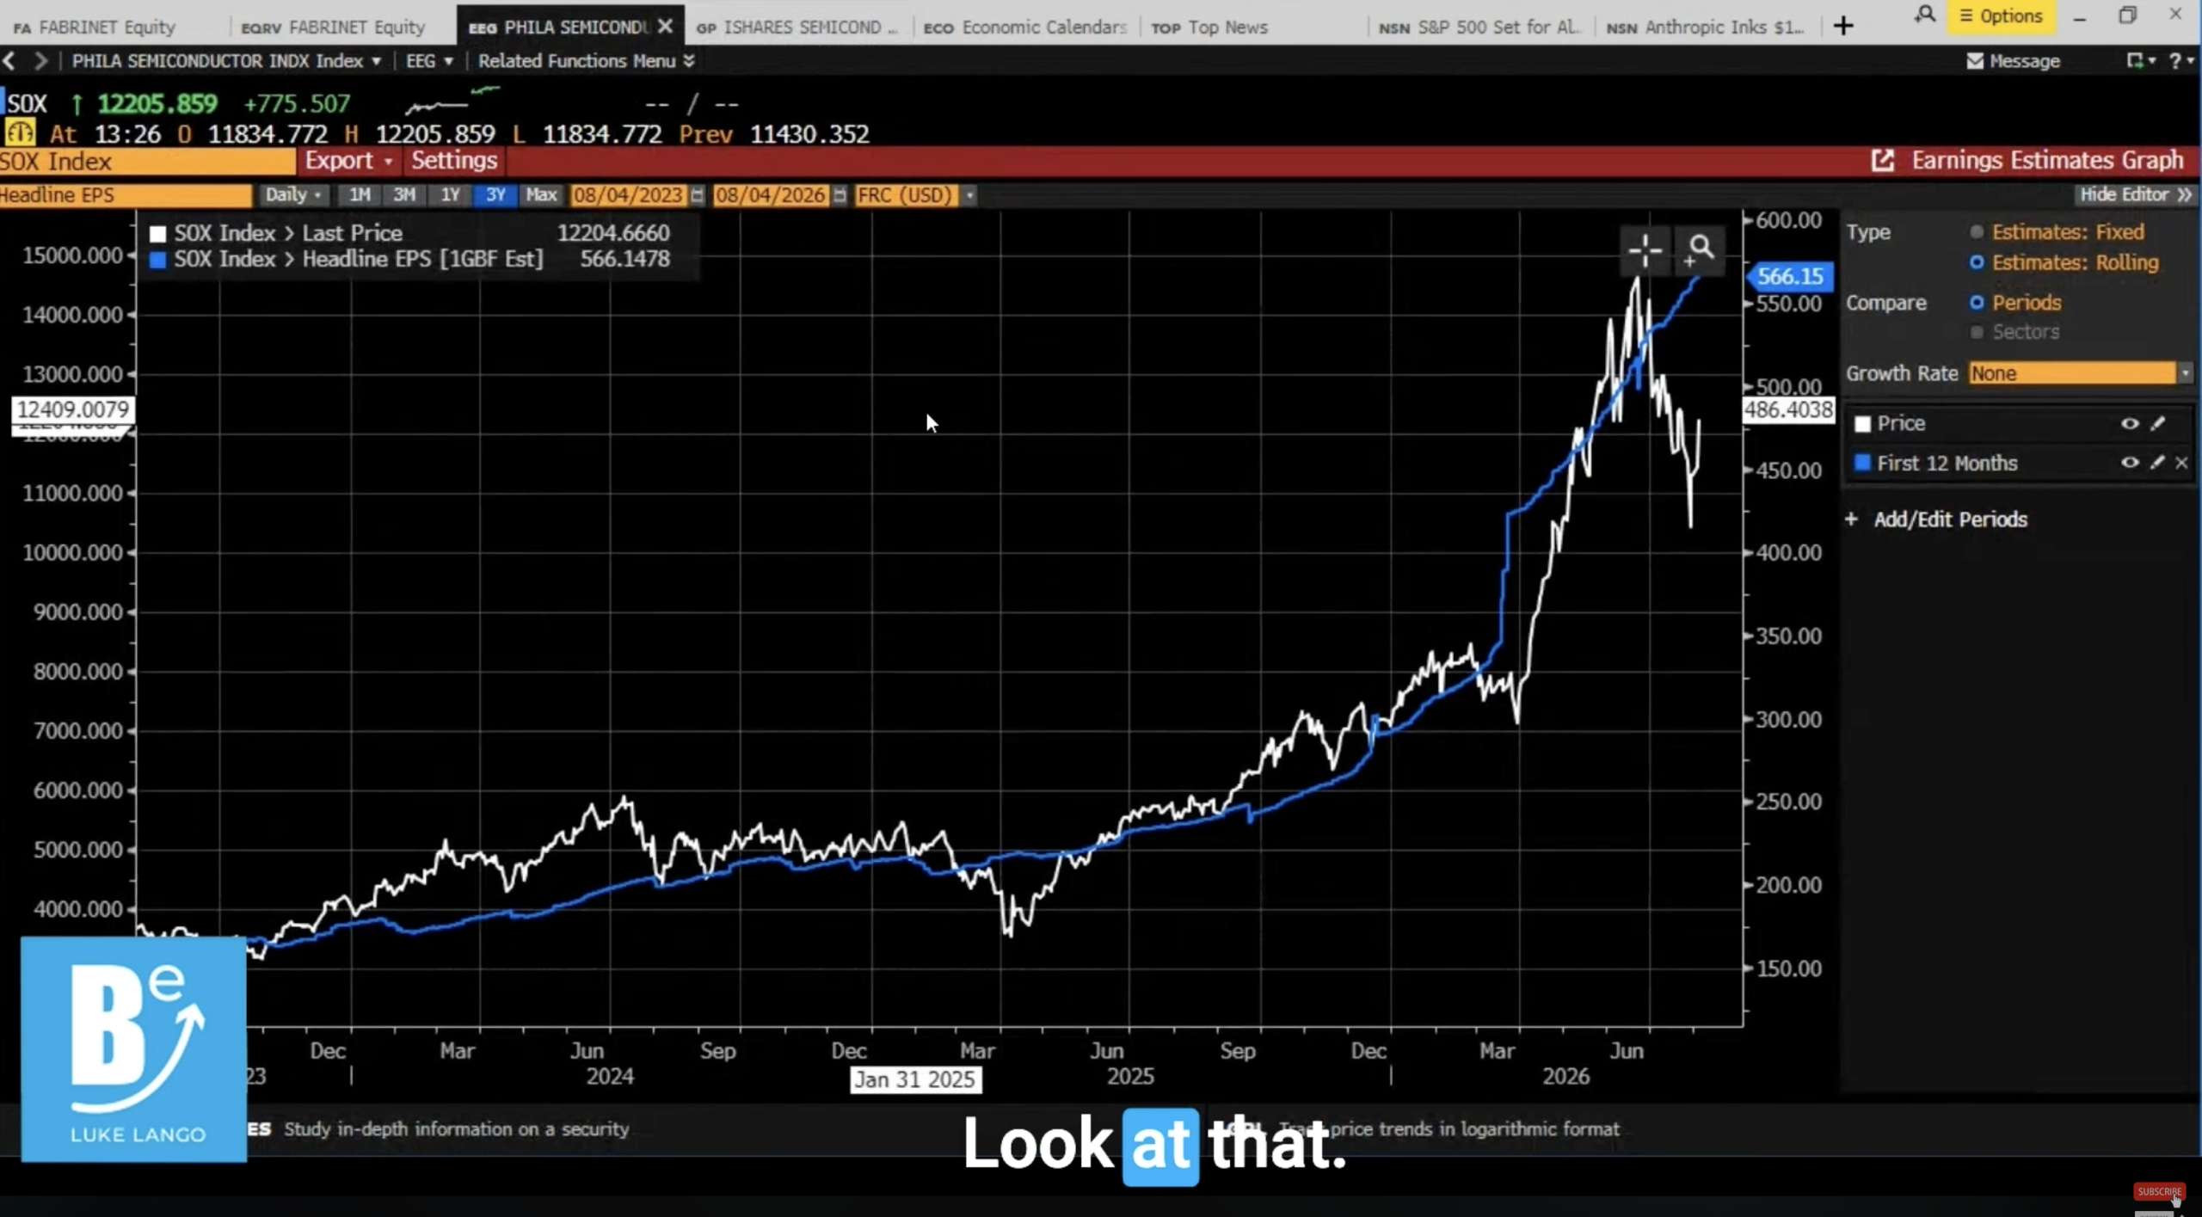Add a new tab with the plus icon
Viewport: 2202px width, 1217px height.
tap(1843, 27)
